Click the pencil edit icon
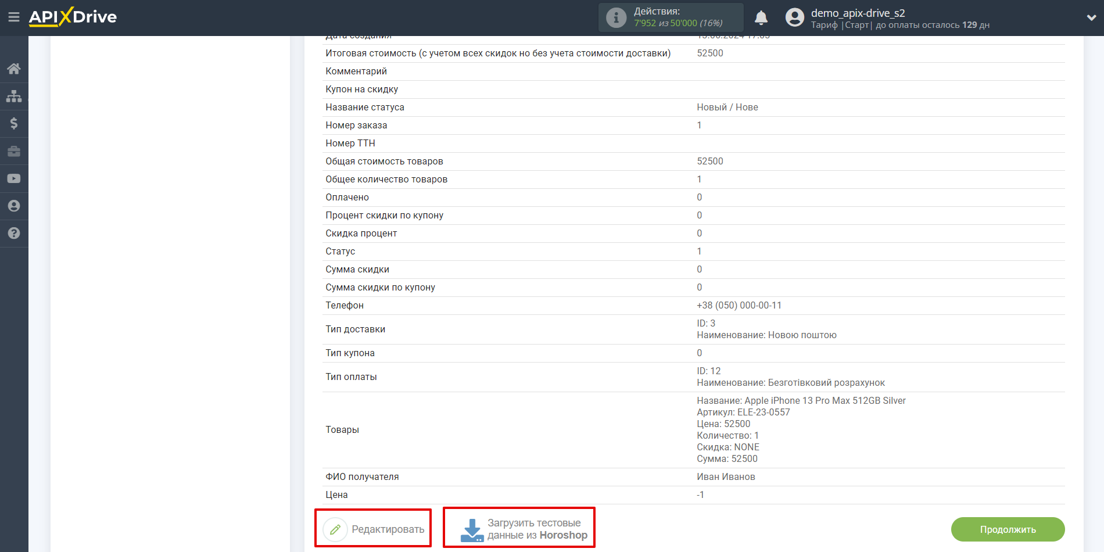Image resolution: width=1104 pixels, height=552 pixels. pos(335,529)
